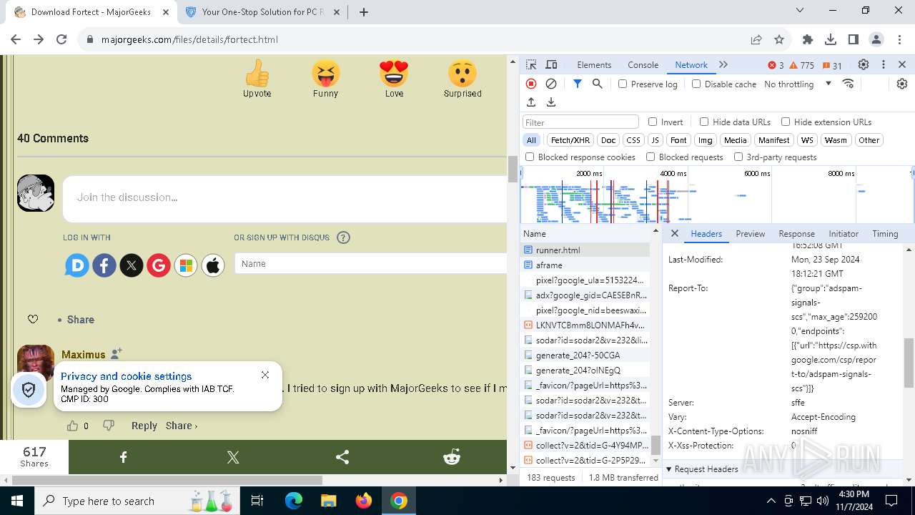Image resolution: width=915 pixels, height=515 pixels.
Task: Log in with Microsoft icon
Action: [x=186, y=266]
